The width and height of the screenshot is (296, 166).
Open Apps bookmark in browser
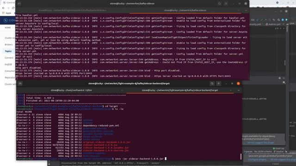[7, 13]
